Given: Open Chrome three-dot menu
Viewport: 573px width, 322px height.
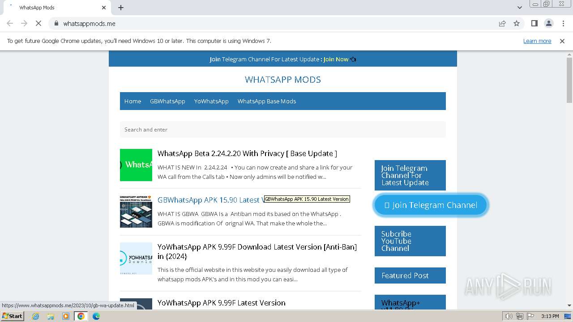Looking at the screenshot, I should [563, 23].
